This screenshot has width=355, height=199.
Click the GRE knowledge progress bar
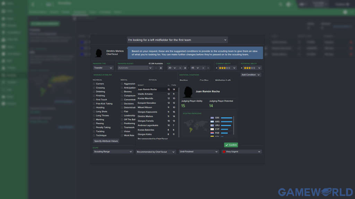tap(226, 118)
